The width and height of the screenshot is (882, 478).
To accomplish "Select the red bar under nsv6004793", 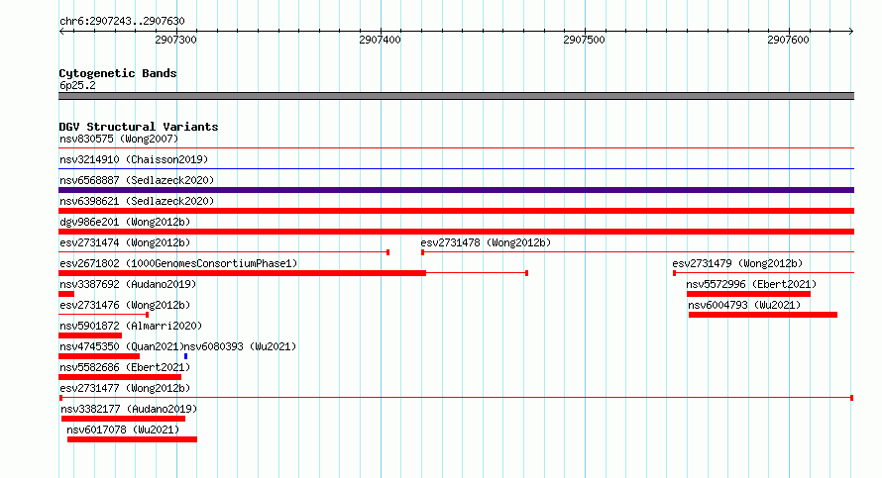I will 763,315.
